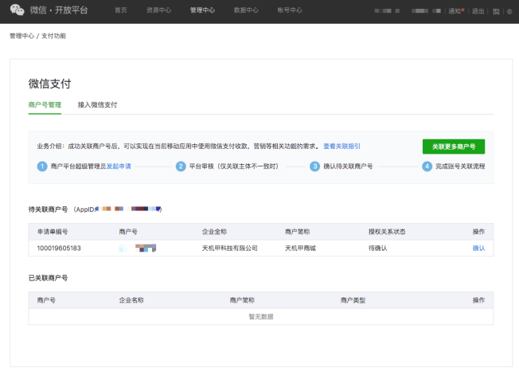Open 帐号中心 in the top navigation

pos(290,10)
